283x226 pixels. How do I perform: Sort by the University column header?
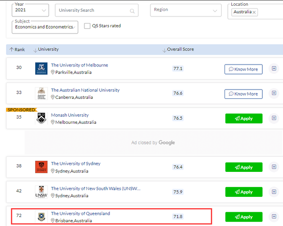[x=46, y=49]
